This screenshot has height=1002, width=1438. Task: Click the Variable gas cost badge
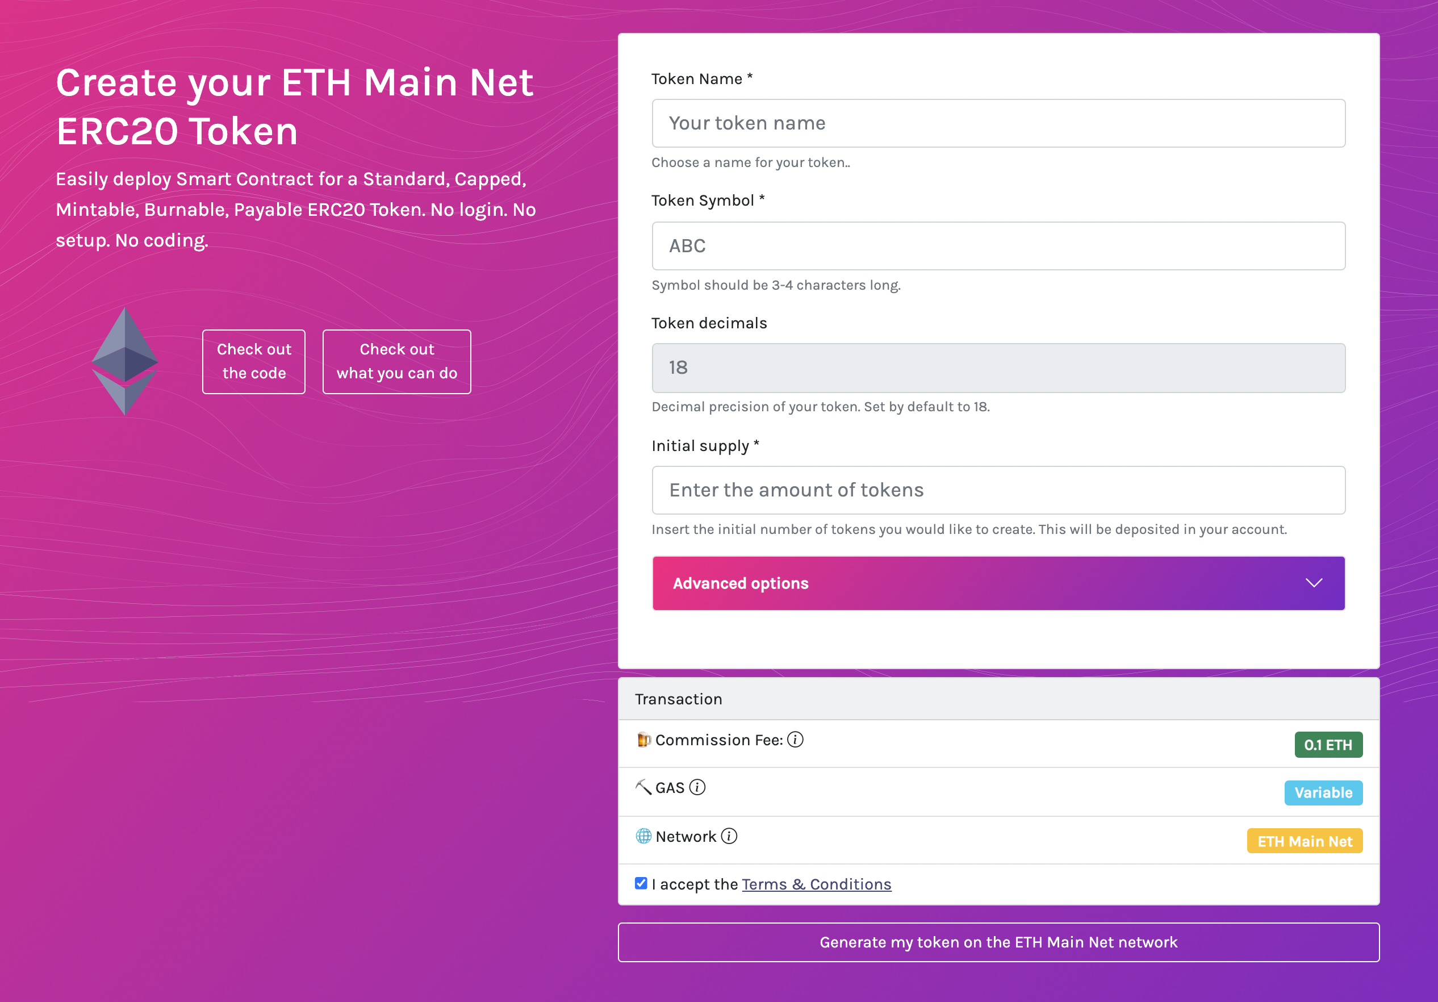[1323, 792]
